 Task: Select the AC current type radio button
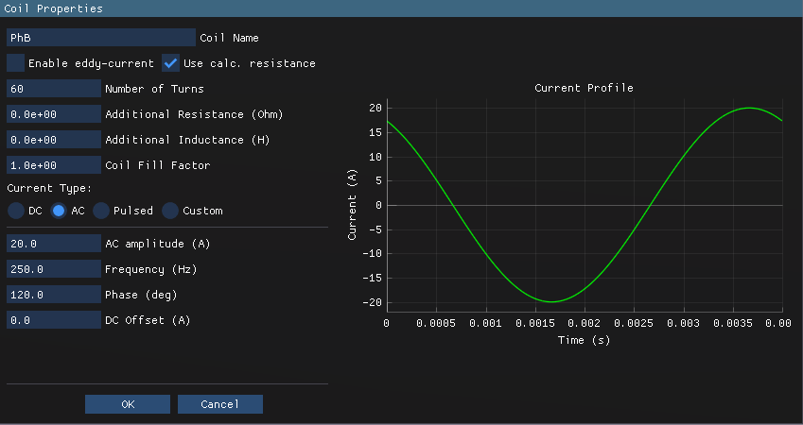tap(59, 211)
